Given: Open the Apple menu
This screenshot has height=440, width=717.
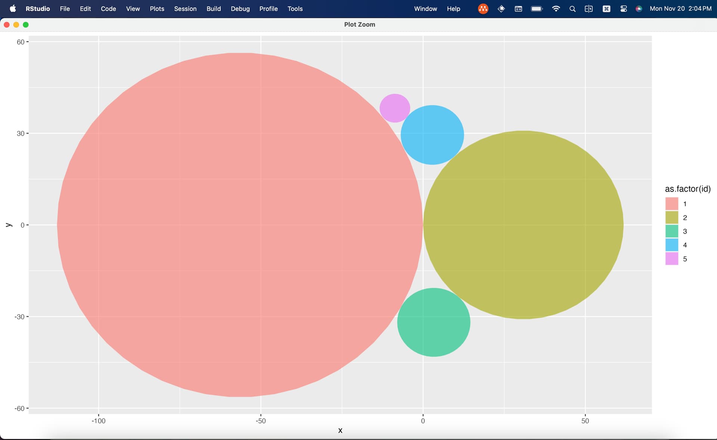Looking at the screenshot, I should point(13,9).
